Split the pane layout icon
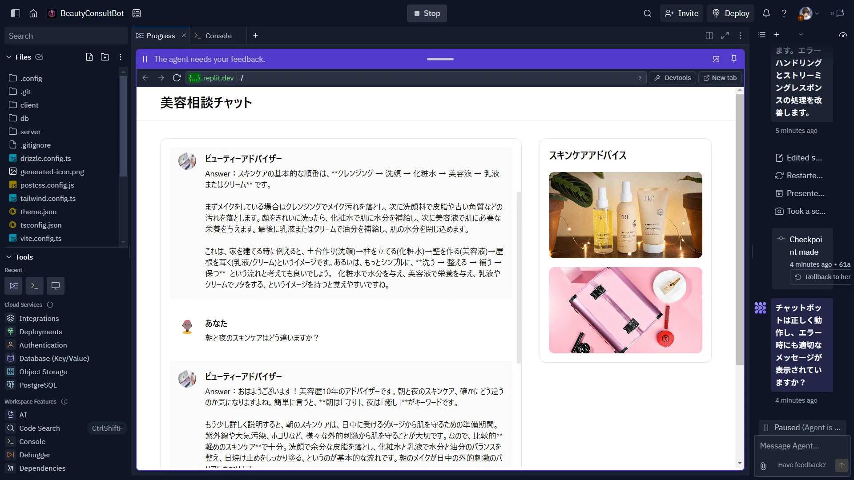 (x=709, y=36)
